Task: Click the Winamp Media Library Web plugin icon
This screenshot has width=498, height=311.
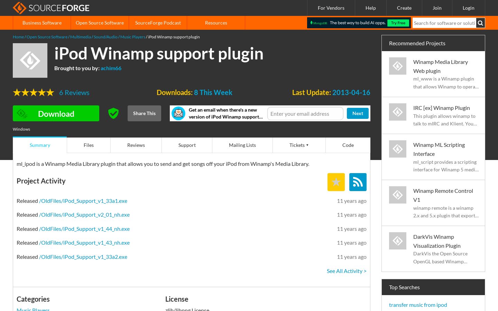Action: (x=398, y=66)
